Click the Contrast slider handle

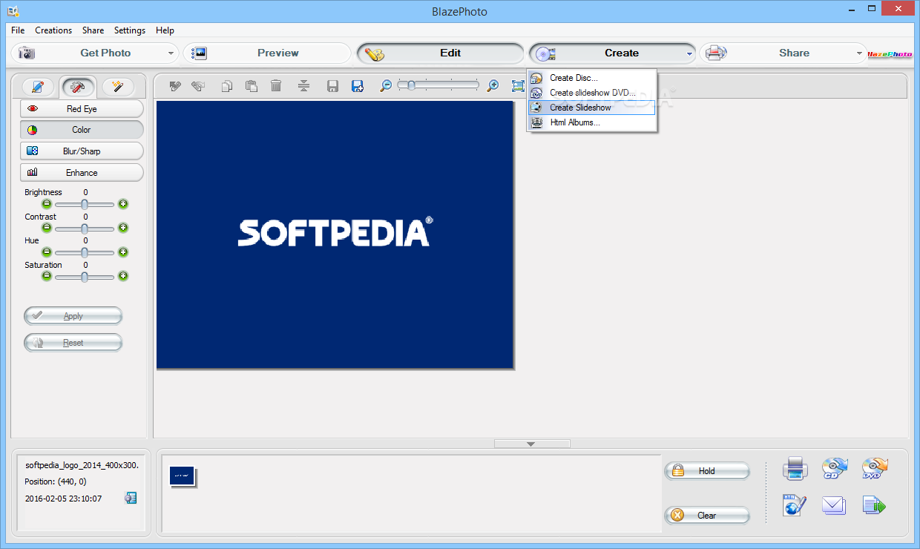pos(85,228)
